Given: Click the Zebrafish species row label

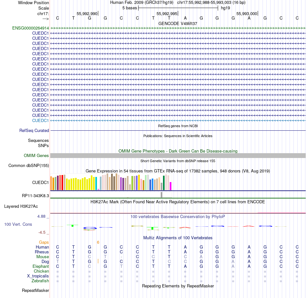Looking at the screenshot, I should click(x=40, y=281).
